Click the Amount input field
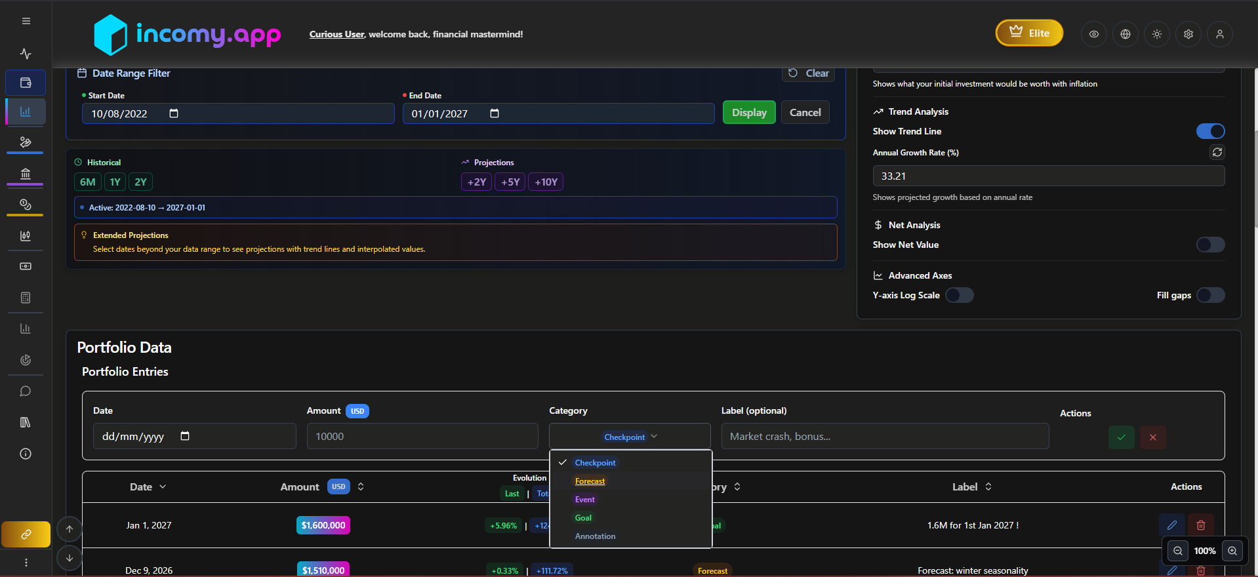1258x577 pixels. [x=422, y=436]
